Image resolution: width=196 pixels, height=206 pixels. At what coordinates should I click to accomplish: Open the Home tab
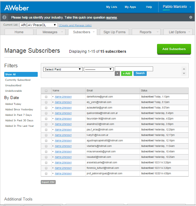[x=19, y=32]
